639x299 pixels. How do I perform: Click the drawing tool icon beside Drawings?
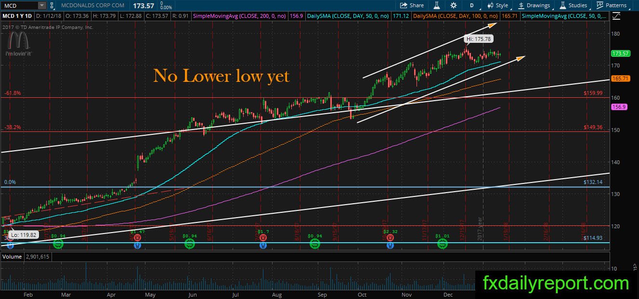(x=521, y=5)
